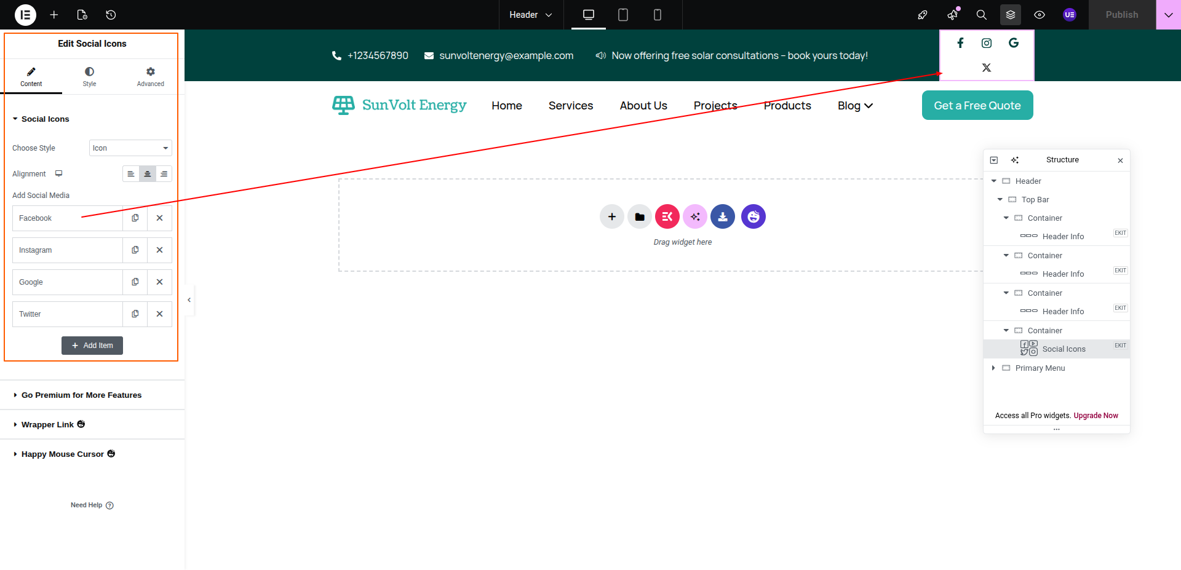The image size is (1181, 570).
Task: Select Social Icons in Structure panel
Action: [x=1064, y=349]
